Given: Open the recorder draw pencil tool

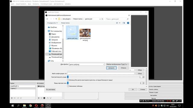Looking at the screenshot, I should click(x=177, y=101).
